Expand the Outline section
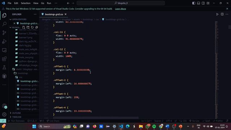This screenshot has width=231, height=130. tap(16, 113)
